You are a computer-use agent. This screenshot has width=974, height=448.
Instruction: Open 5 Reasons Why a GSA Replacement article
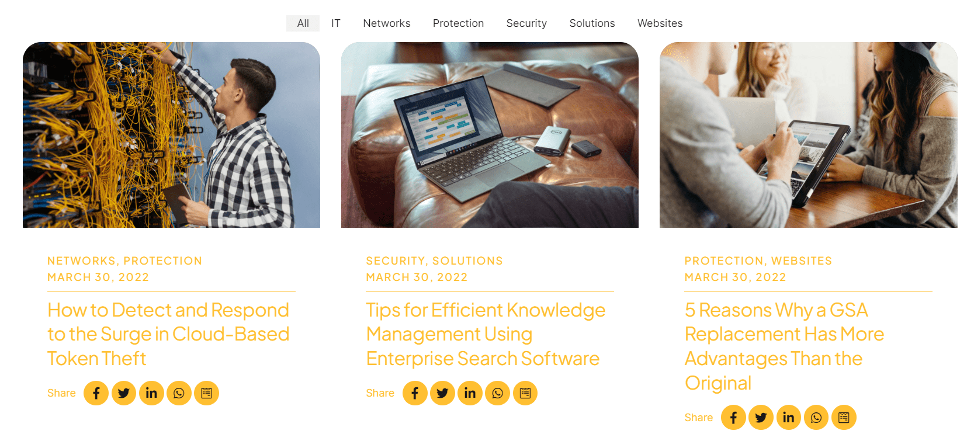coord(784,346)
